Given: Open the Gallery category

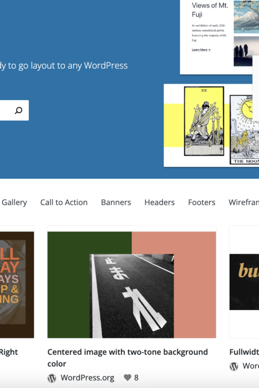Looking at the screenshot, I should point(14,202).
